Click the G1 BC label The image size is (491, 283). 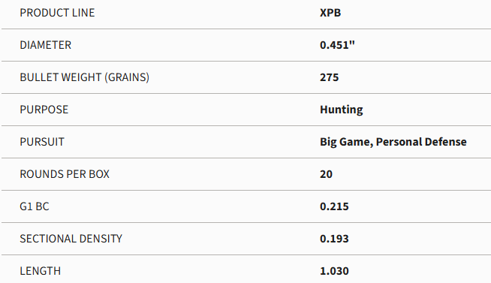tap(35, 206)
